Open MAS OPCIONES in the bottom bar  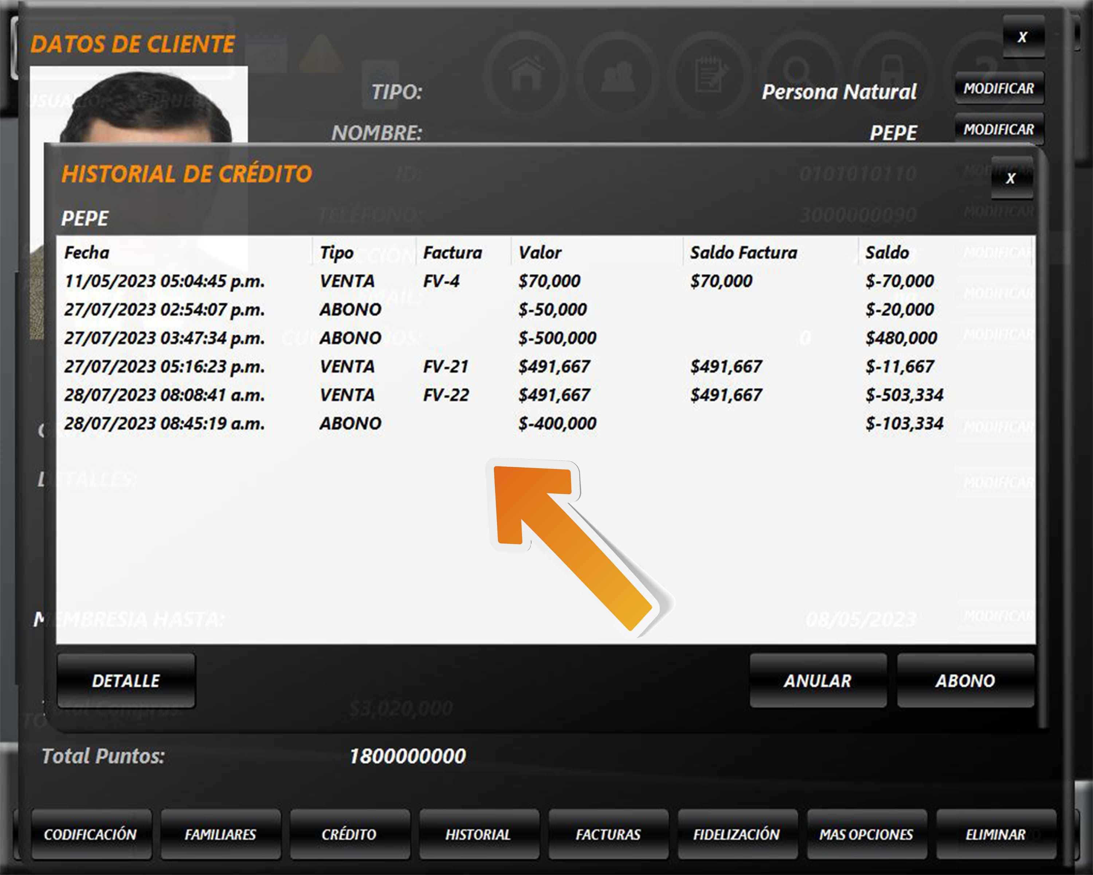tap(866, 835)
